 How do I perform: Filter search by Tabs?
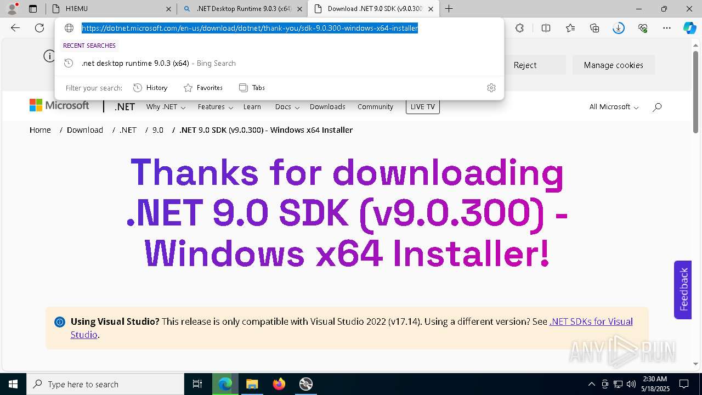(x=252, y=88)
